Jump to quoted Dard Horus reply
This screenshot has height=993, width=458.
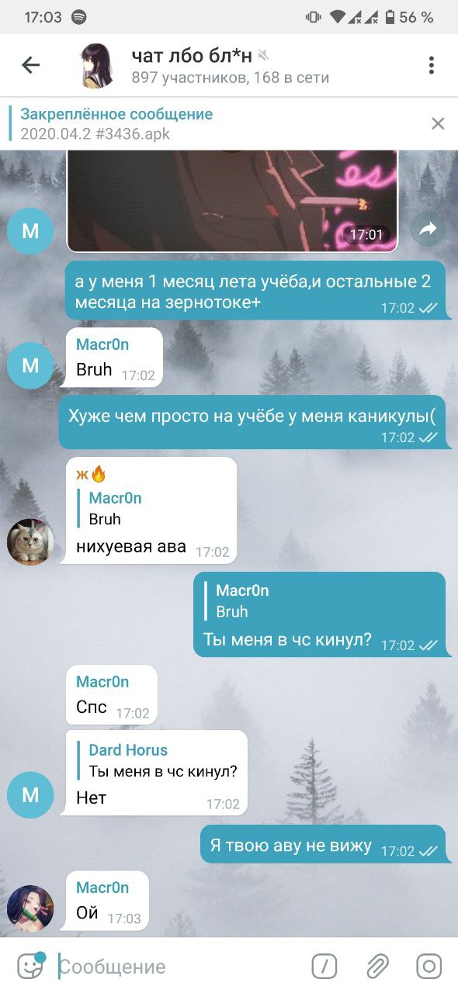[x=159, y=761]
